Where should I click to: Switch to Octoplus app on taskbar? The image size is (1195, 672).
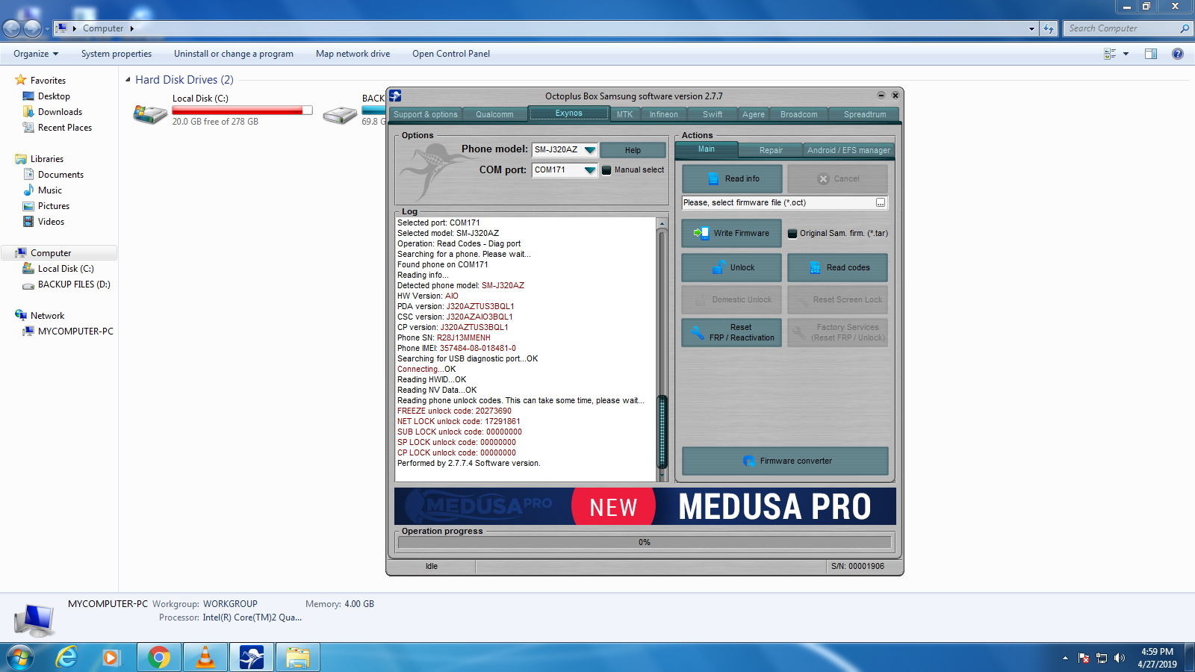click(252, 657)
